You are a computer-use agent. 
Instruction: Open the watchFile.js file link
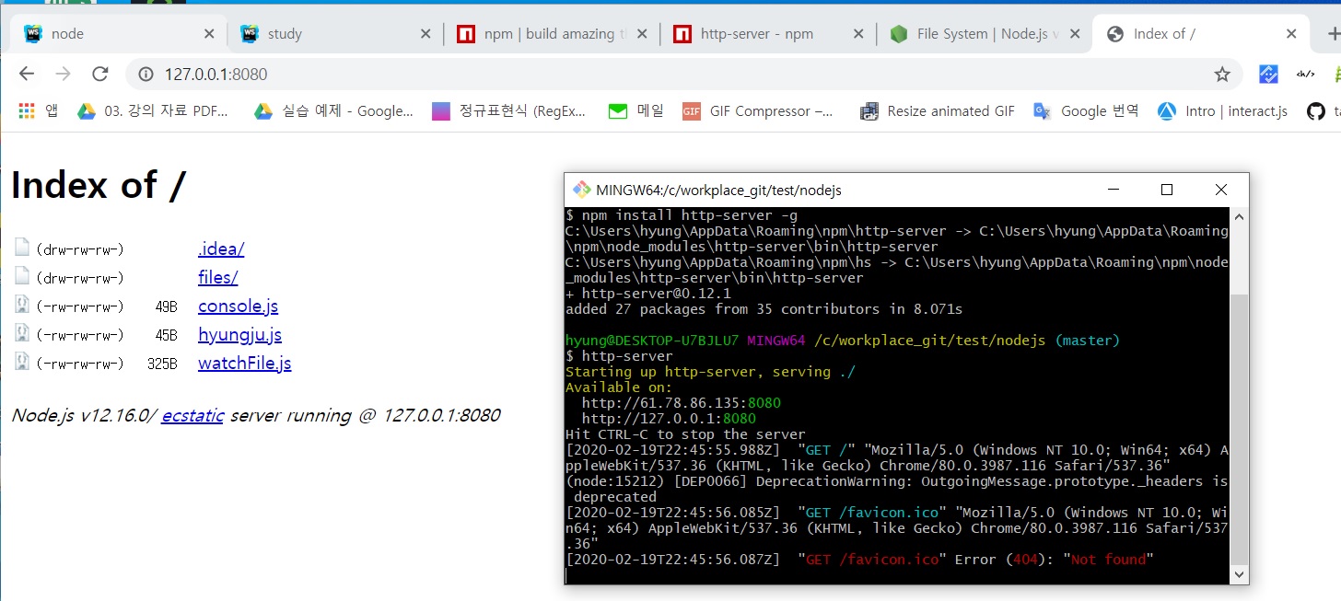click(x=244, y=364)
